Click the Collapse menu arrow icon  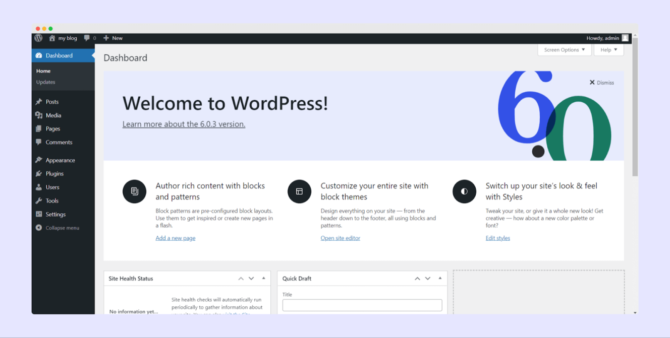(39, 228)
